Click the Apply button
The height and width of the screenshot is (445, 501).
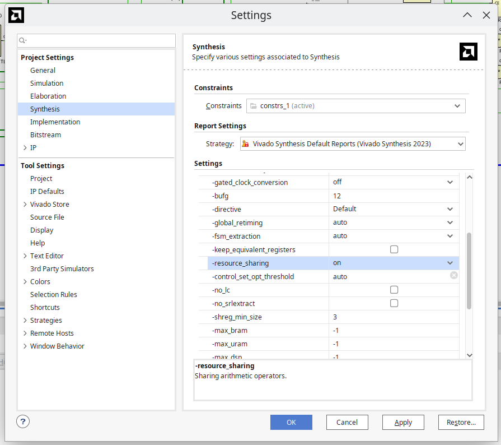[403, 422]
